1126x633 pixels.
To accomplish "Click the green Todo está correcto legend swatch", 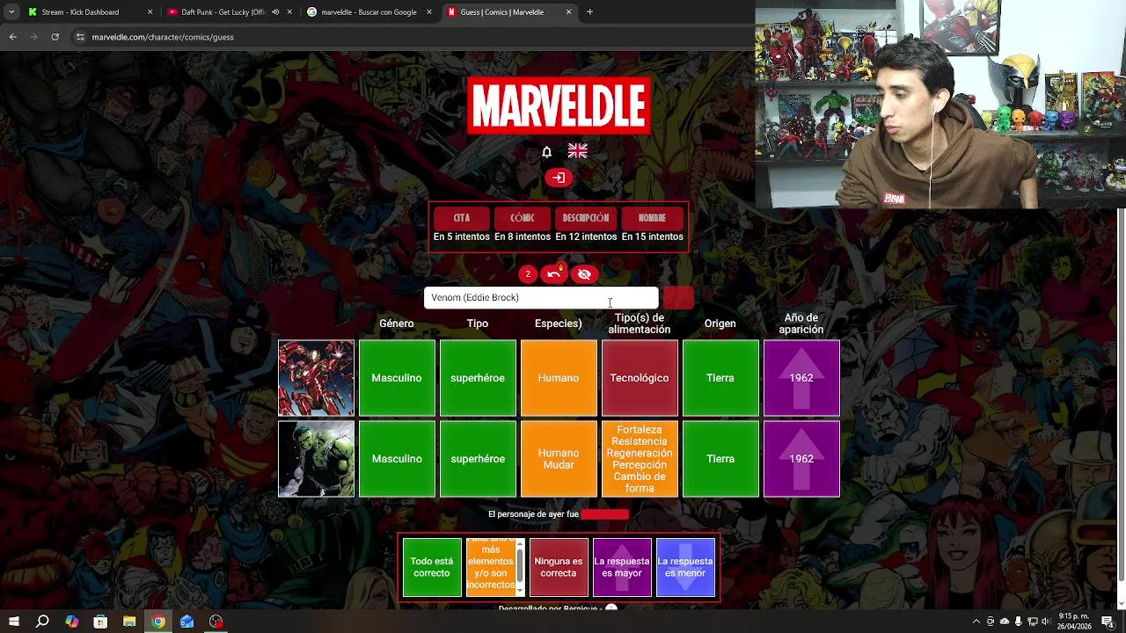I will point(432,567).
